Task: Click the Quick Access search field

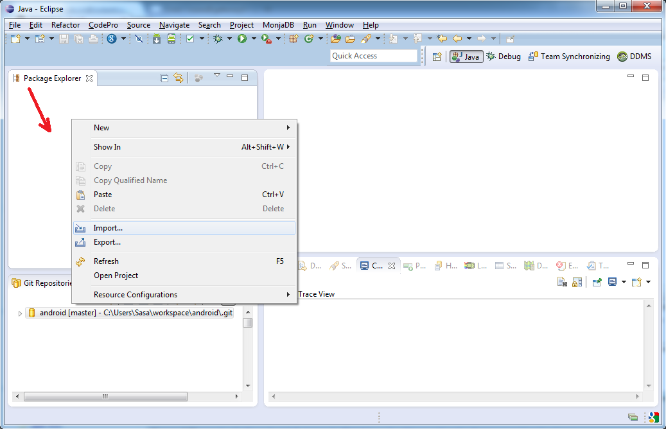Action: tap(374, 56)
